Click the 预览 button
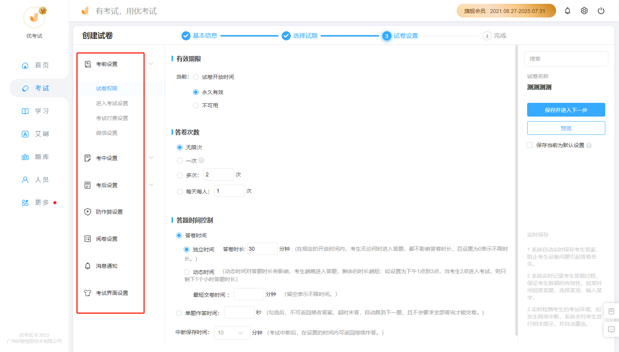 pos(566,128)
